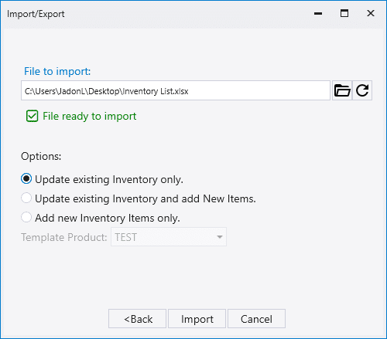Open the browse folder icon

coord(342,90)
